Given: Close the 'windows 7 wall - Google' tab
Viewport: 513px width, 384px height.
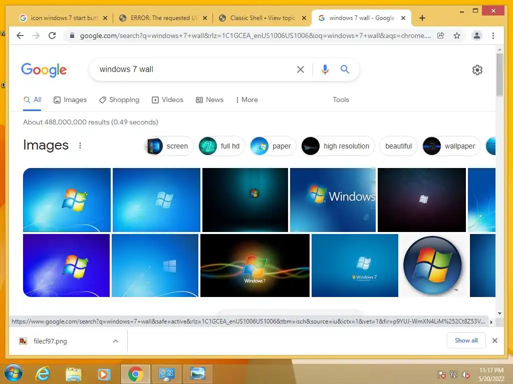Looking at the screenshot, I should coord(403,18).
